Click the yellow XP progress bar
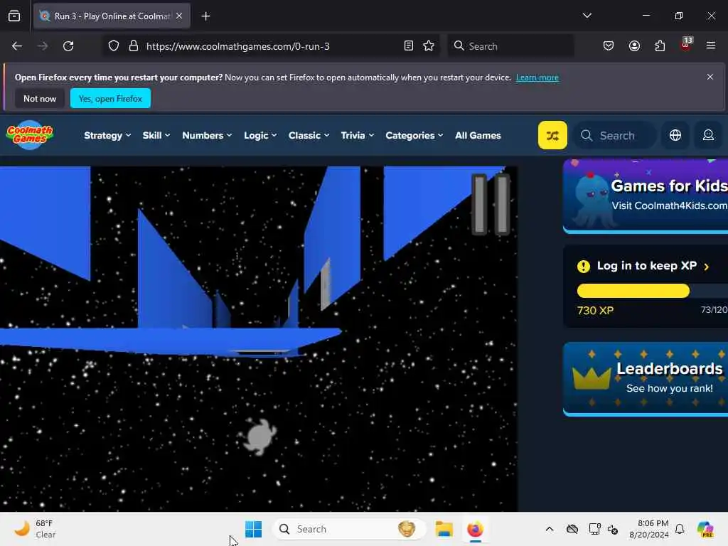The width and height of the screenshot is (728, 546). 633,291
